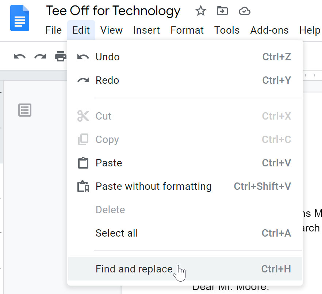Open the Help menu
The width and height of the screenshot is (322, 294).
coord(310,30)
